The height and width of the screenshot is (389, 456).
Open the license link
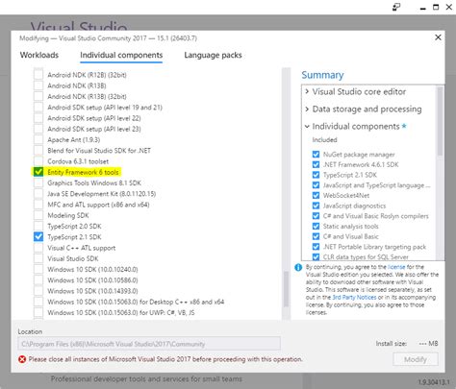click(396, 267)
